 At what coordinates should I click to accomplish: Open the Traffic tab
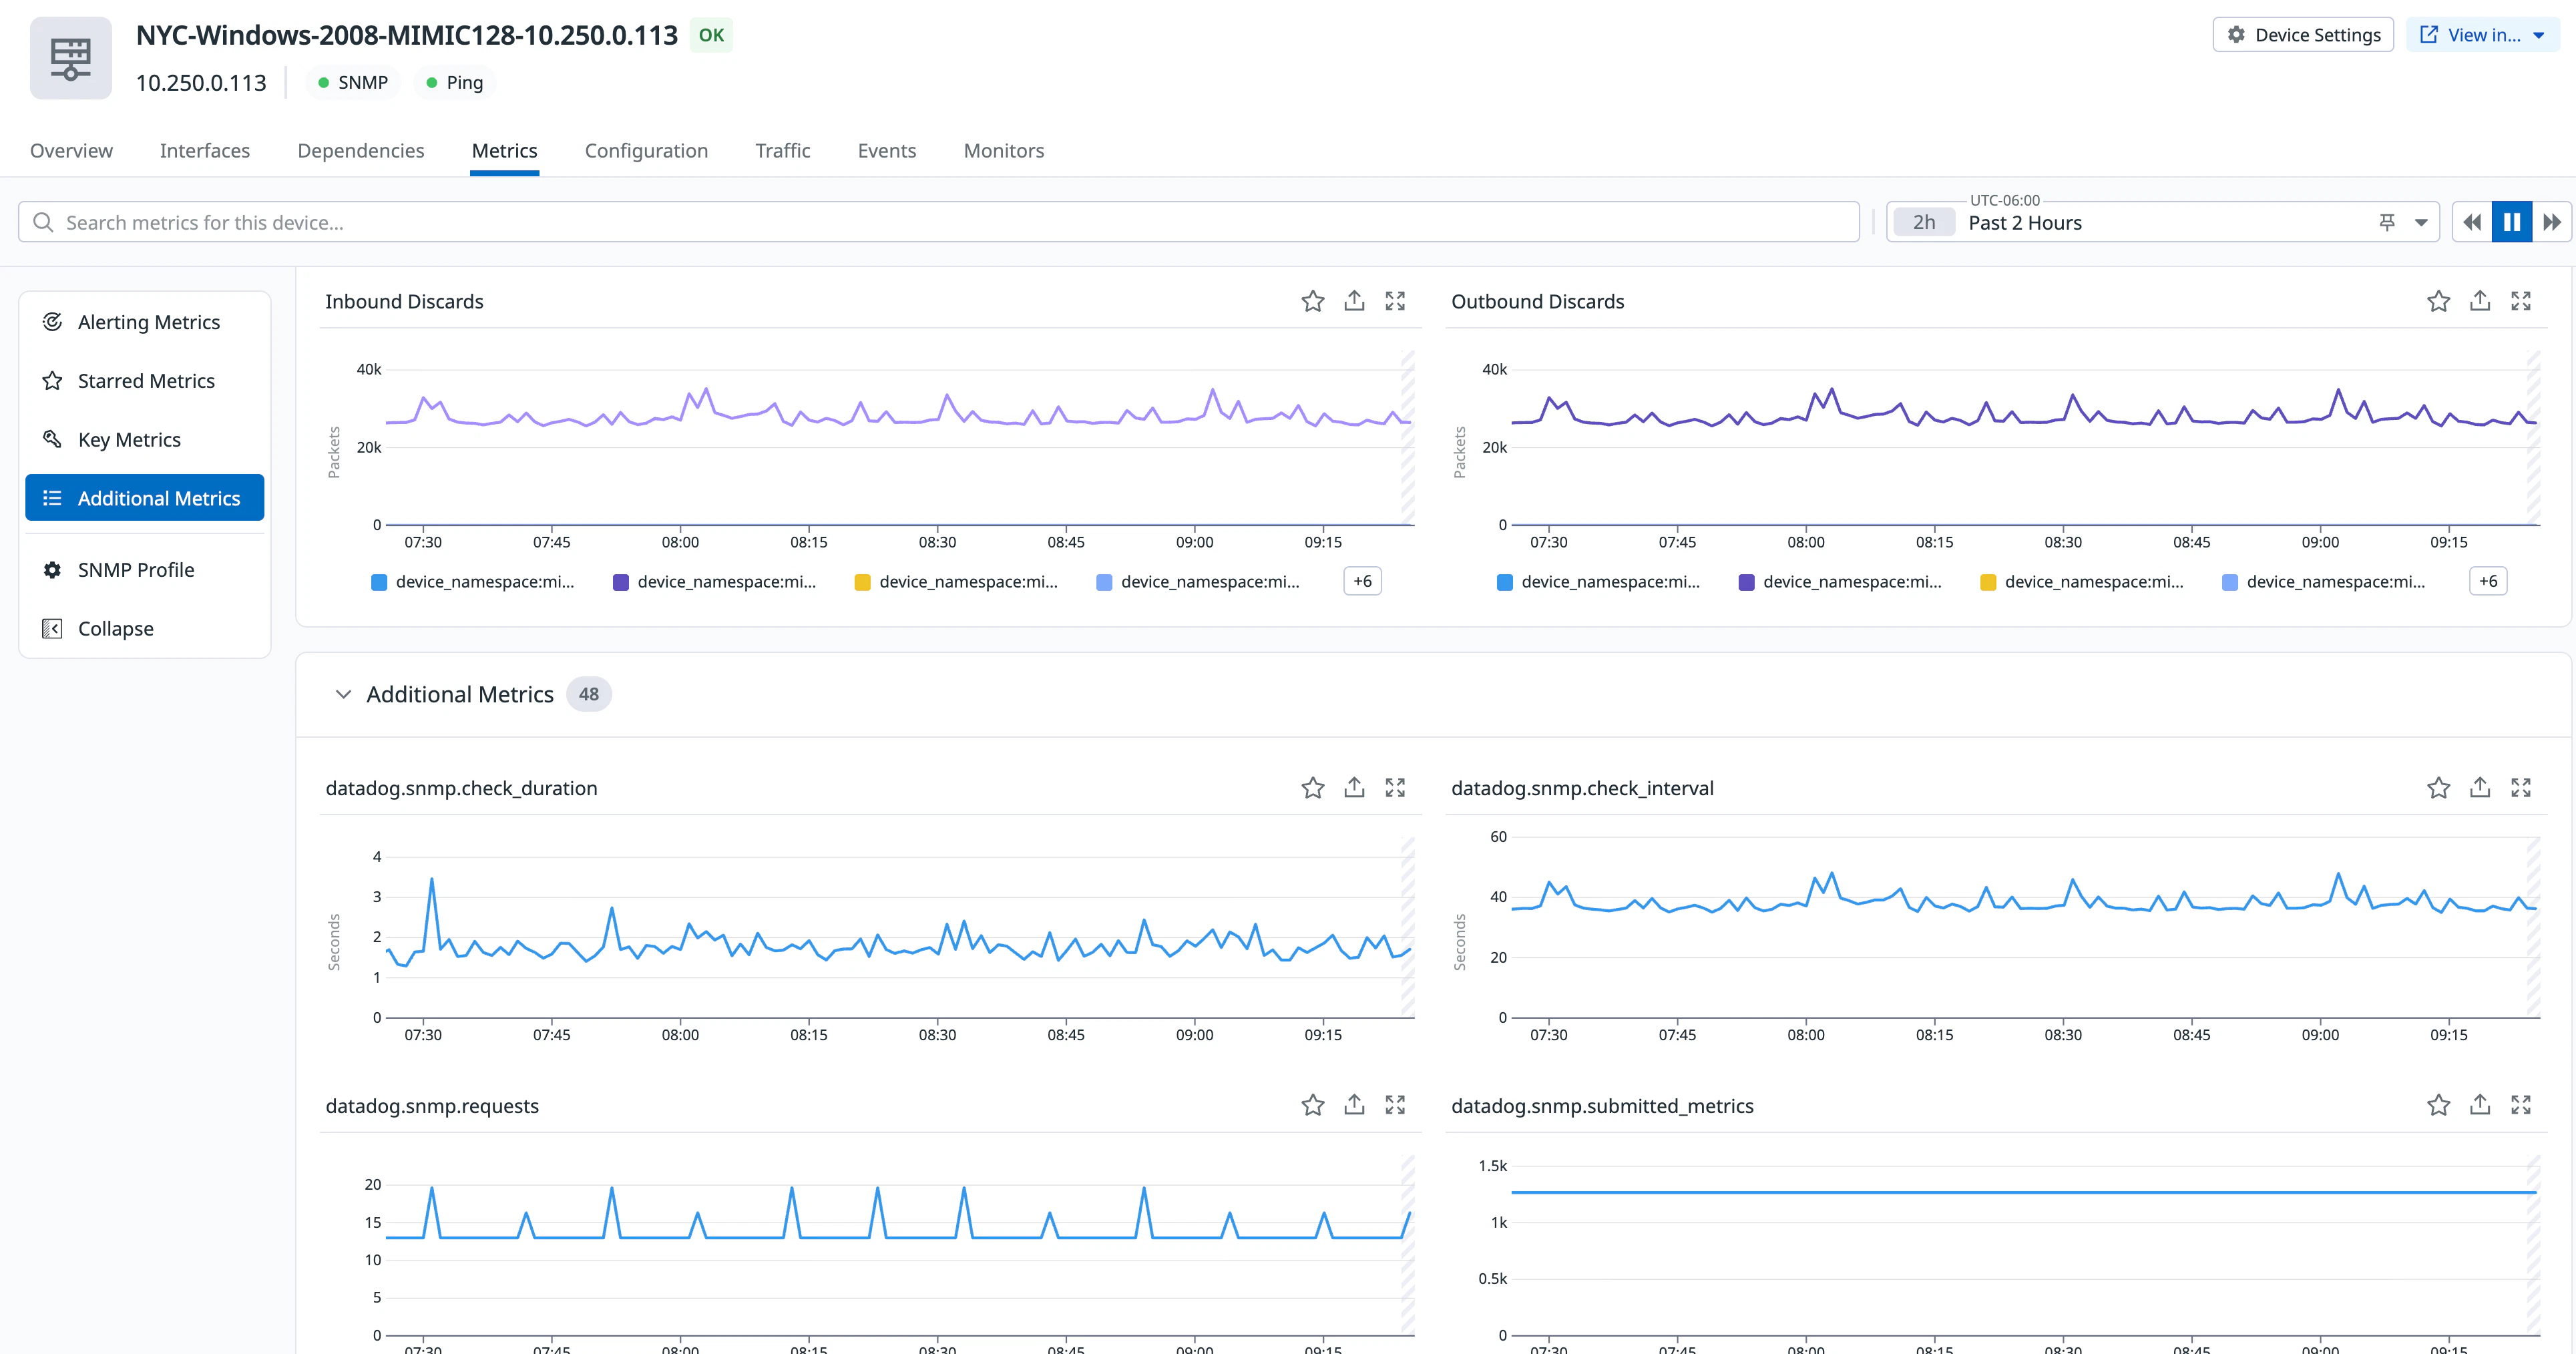click(782, 151)
